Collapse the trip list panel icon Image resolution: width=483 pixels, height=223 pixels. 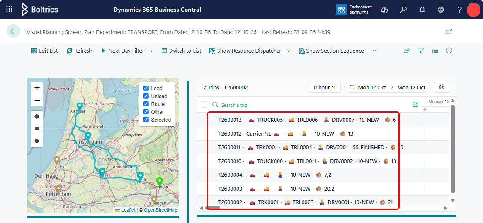(x=415, y=105)
